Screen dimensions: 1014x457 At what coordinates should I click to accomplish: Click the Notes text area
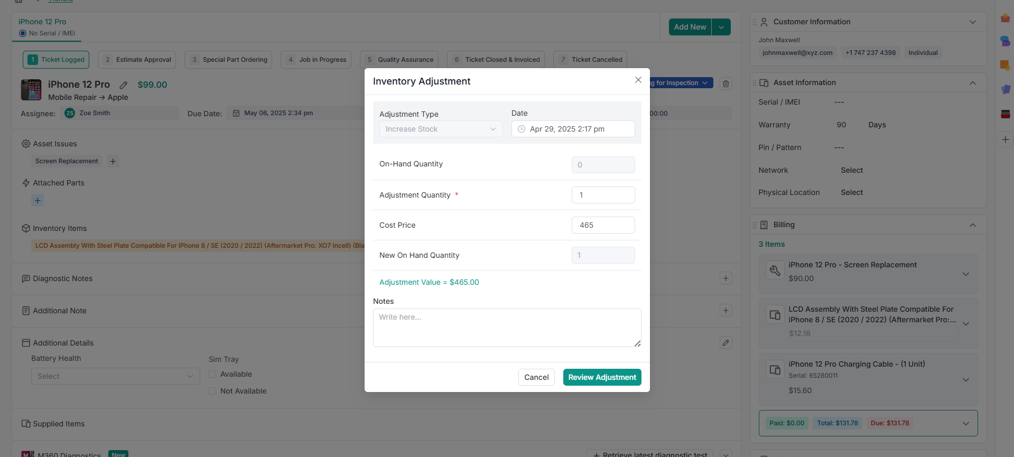click(507, 328)
